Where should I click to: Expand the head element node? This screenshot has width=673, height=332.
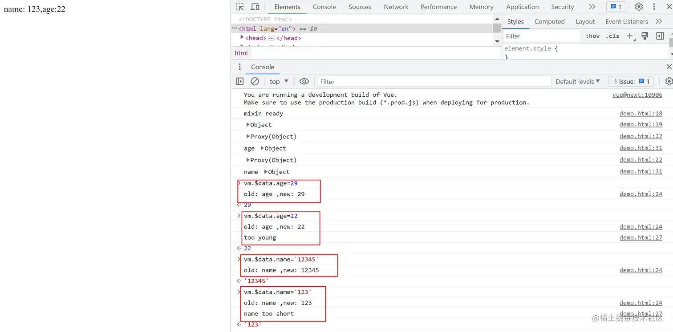(242, 38)
